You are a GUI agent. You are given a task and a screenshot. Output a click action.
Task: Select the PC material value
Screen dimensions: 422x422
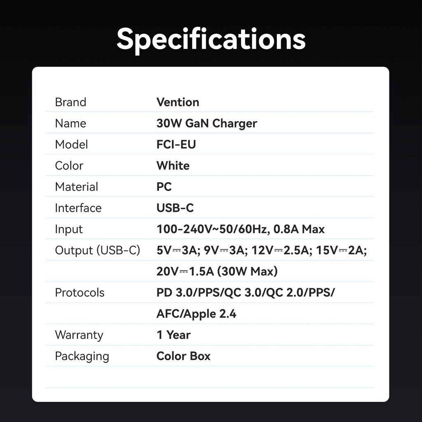164,187
